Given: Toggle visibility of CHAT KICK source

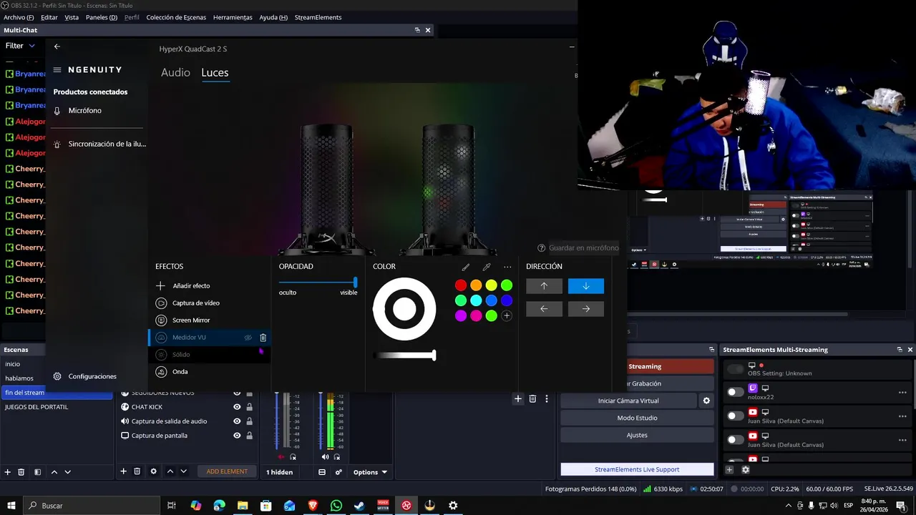Looking at the screenshot, I should pos(237,407).
